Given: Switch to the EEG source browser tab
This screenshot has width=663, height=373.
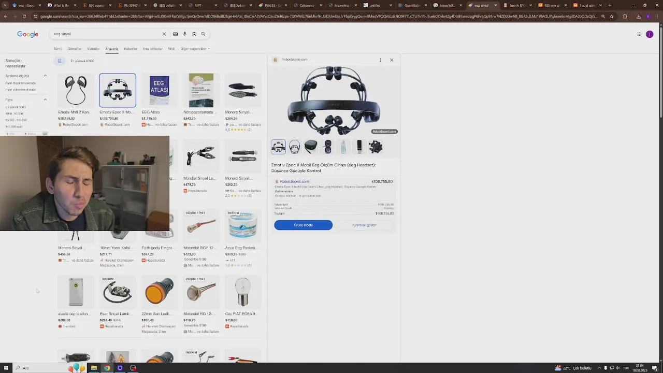Looking at the screenshot, I should tap(96, 5).
